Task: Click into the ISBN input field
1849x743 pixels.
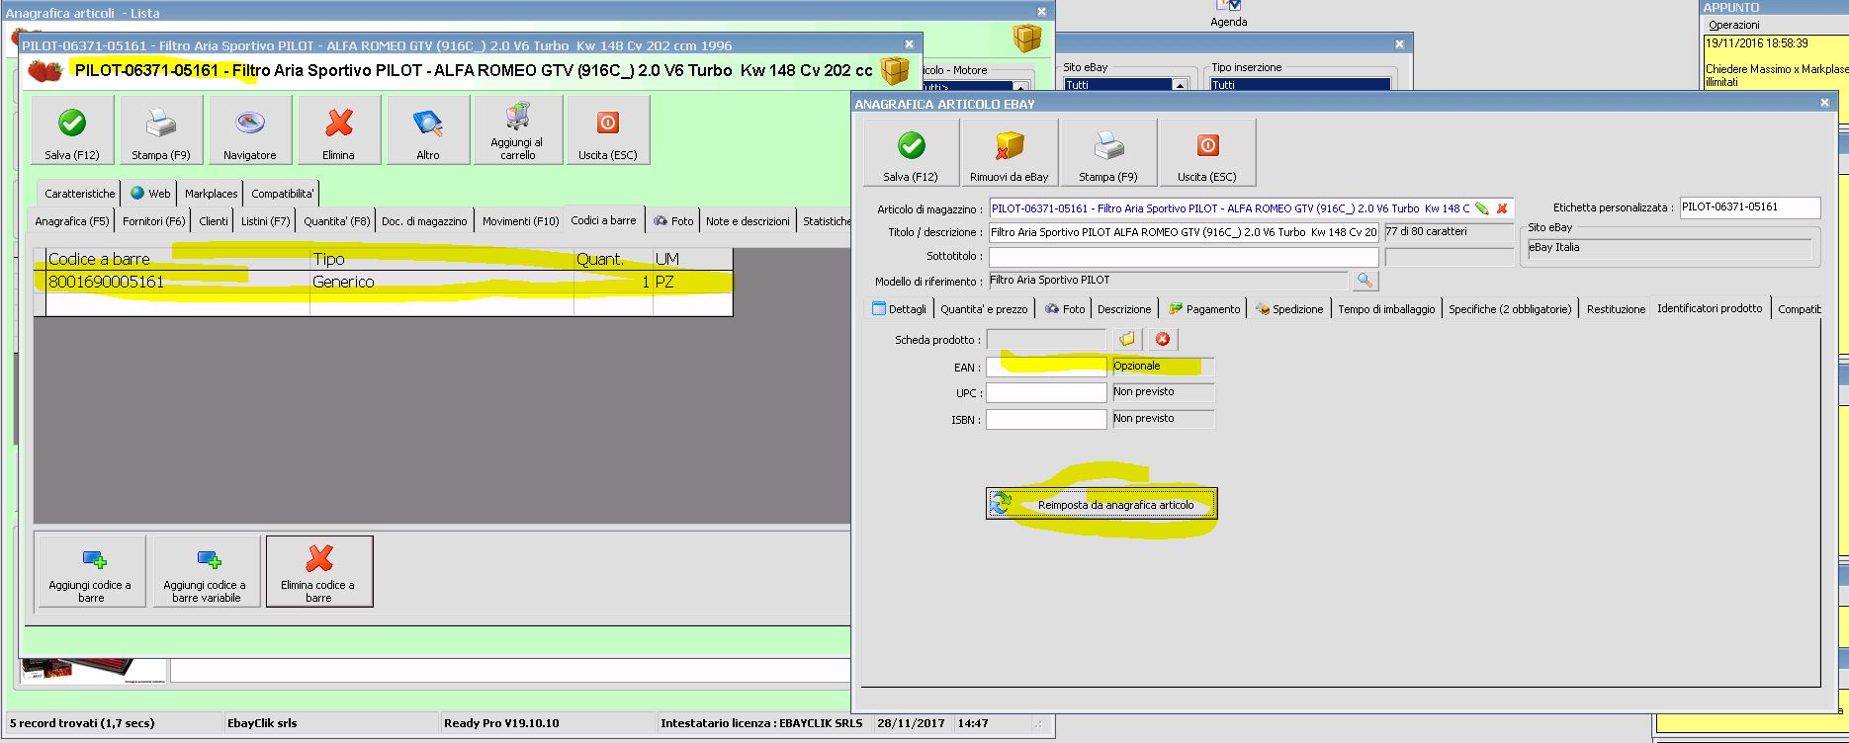Action: point(1046,419)
